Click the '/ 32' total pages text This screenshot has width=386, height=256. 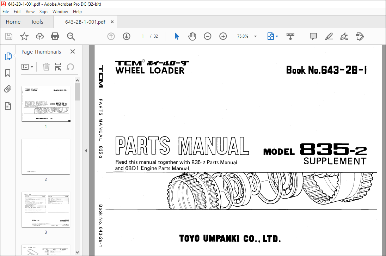coord(154,36)
